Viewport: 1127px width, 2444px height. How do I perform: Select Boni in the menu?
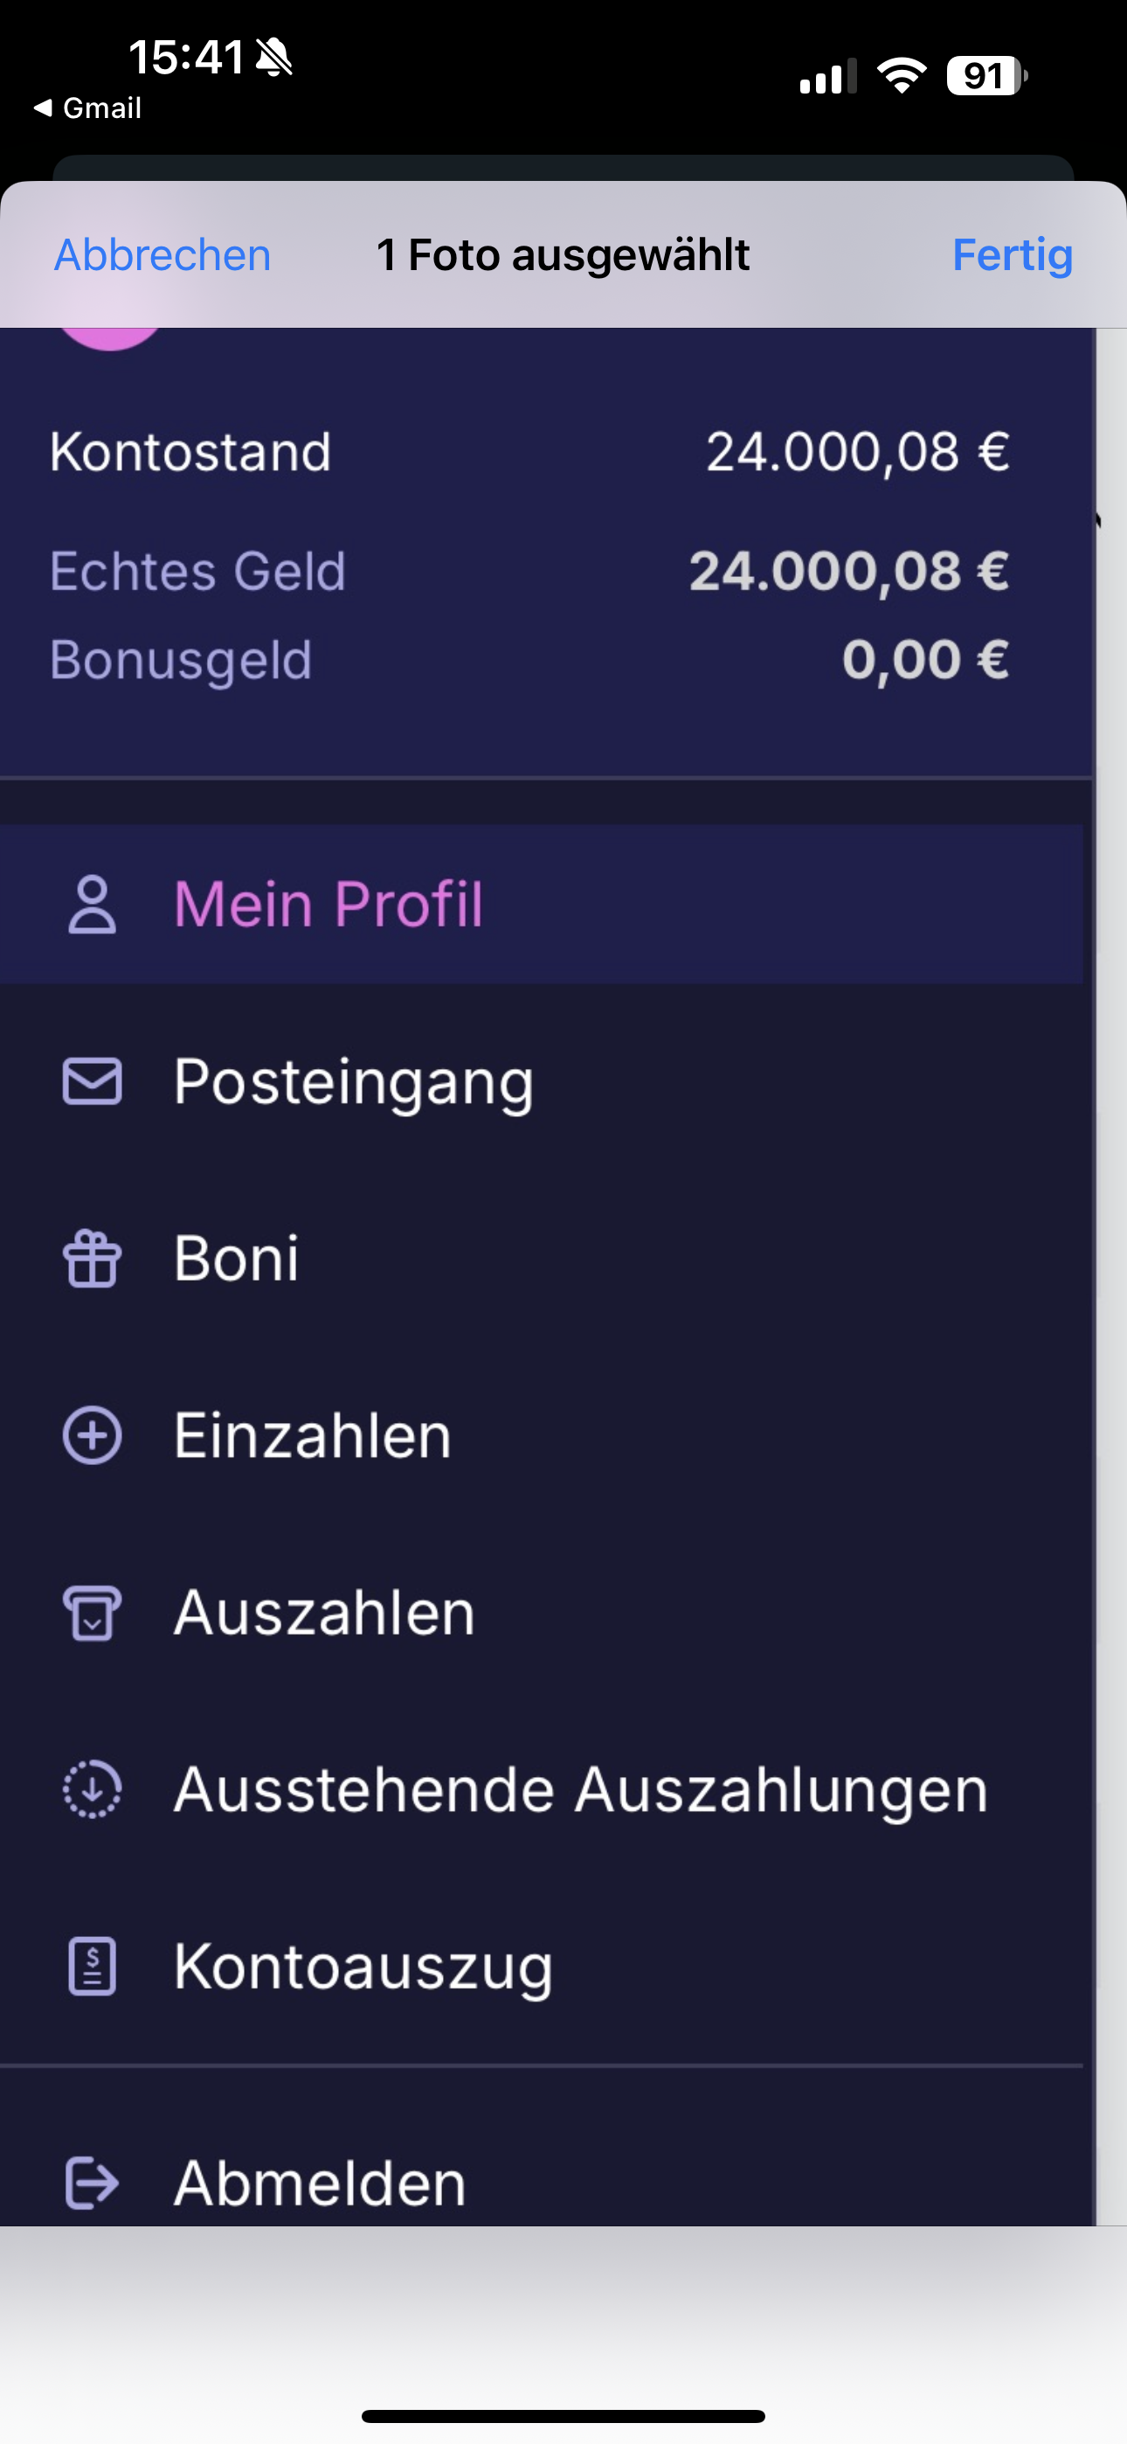236,1259
